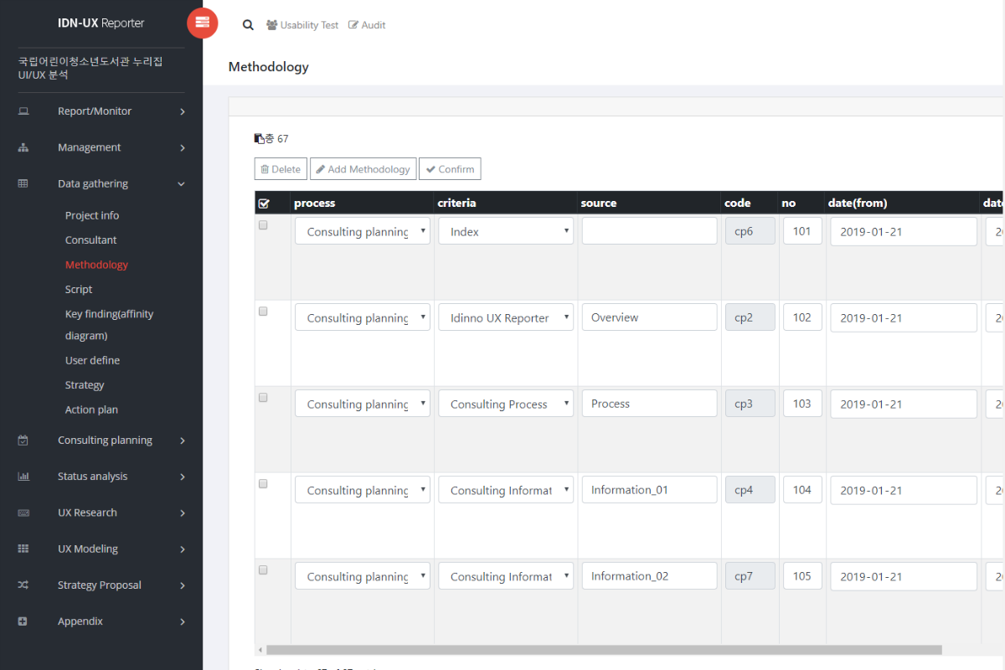Click the search magnifier icon
The width and height of the screenshot is (1005, 670).
coord(248,25)
